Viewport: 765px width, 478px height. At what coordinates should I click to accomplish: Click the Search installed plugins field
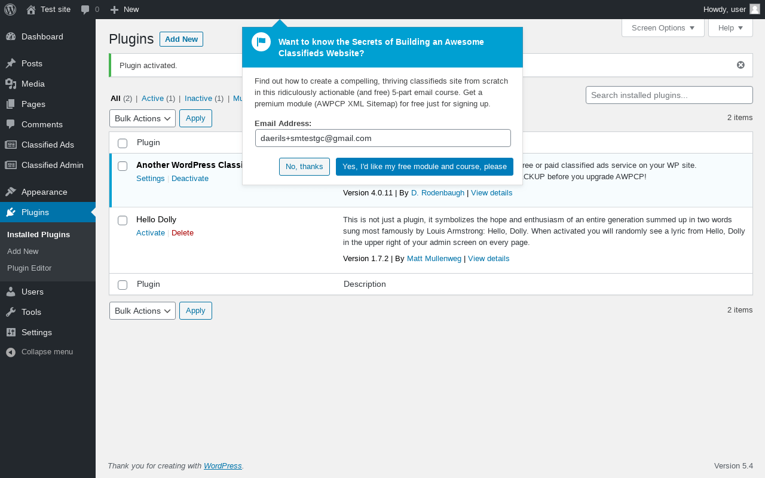click(669, 95)
